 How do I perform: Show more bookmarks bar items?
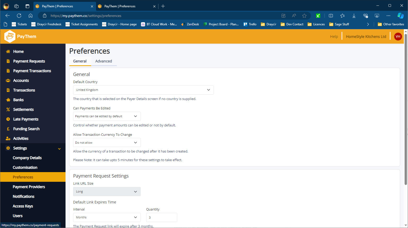[x=368, y=24]
